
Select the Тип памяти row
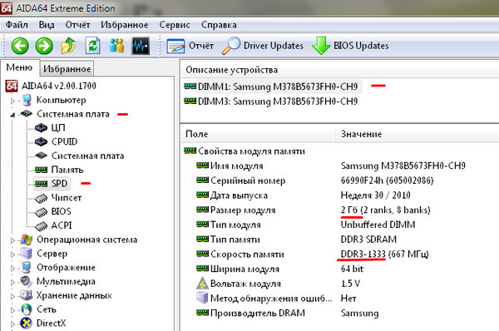point(297,240)
